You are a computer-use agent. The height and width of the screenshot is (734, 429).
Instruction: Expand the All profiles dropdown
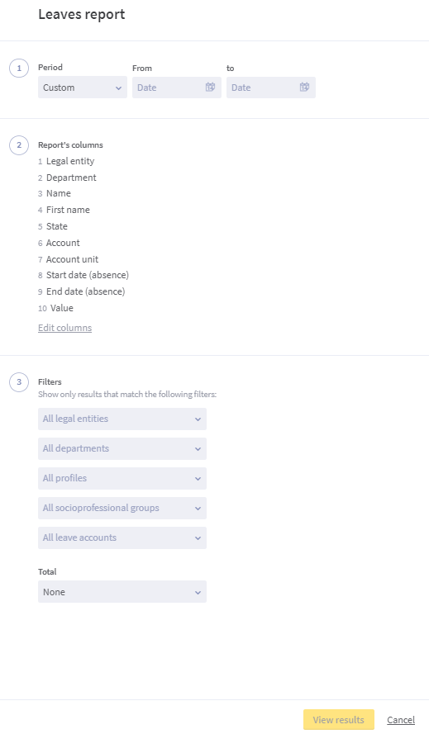(122, 478)
